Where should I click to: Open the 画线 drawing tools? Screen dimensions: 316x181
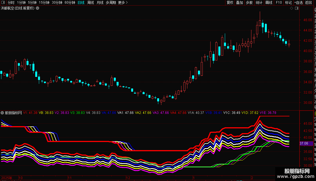click(269, 3)
